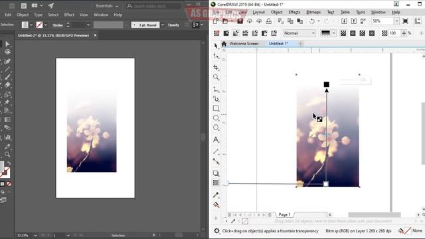Screen dimensions: 425x239
Task: Select the Freehand tool in CorelDRAW
Action: click(216, 89)
